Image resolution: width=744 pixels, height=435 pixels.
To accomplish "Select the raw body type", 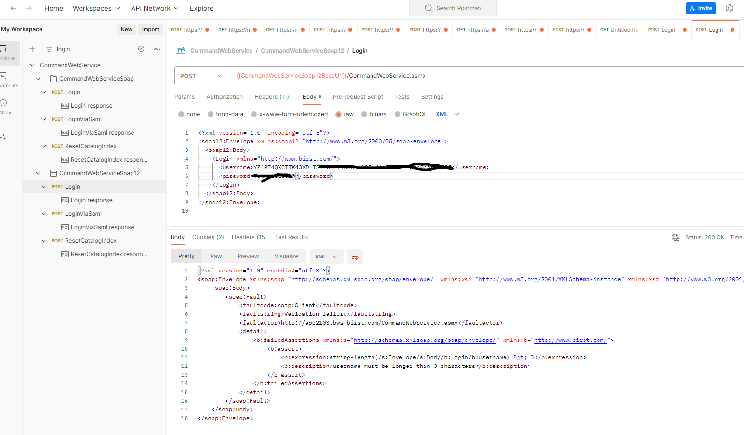I will pos(338,114).
